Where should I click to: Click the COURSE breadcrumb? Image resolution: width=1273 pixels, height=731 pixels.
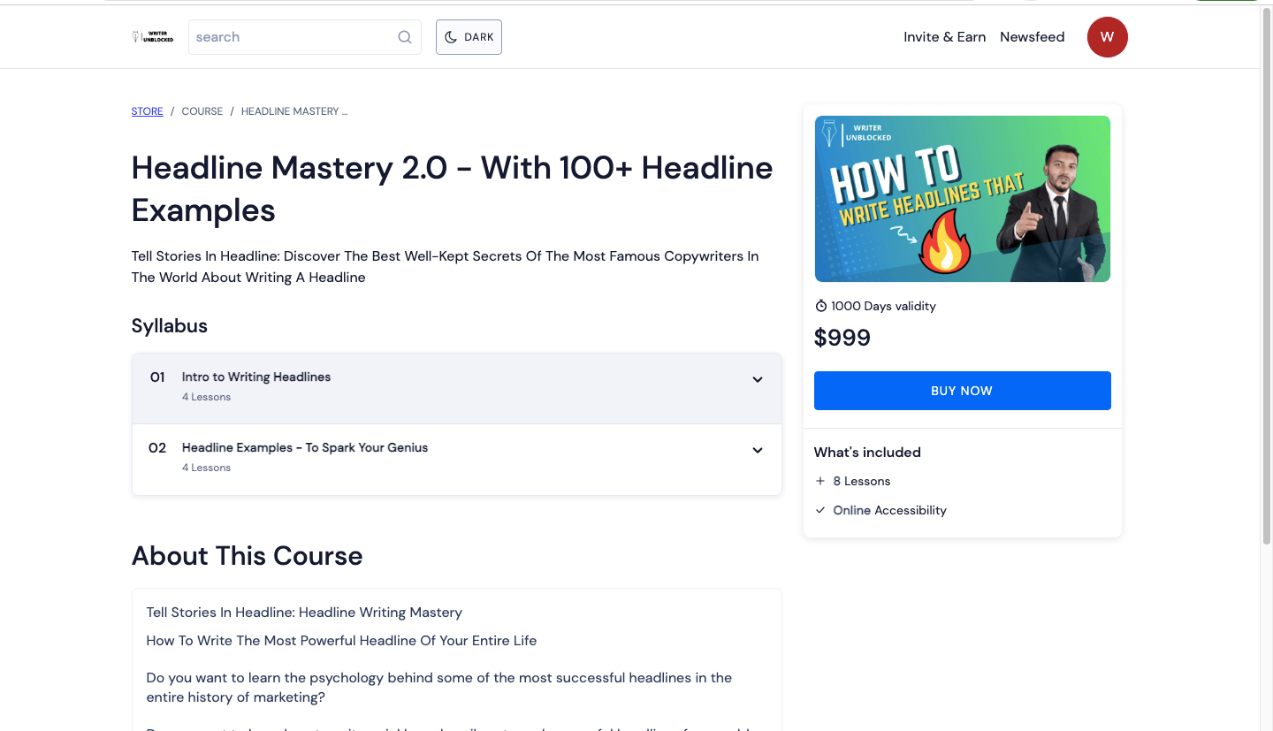coord(202,111)
